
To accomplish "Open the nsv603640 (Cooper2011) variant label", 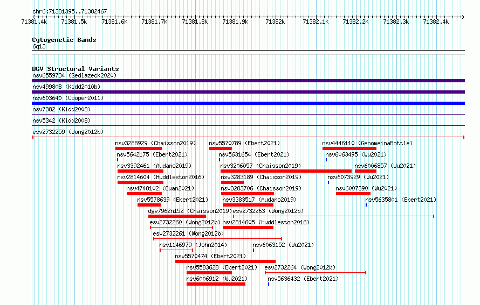I will [68, 98].
